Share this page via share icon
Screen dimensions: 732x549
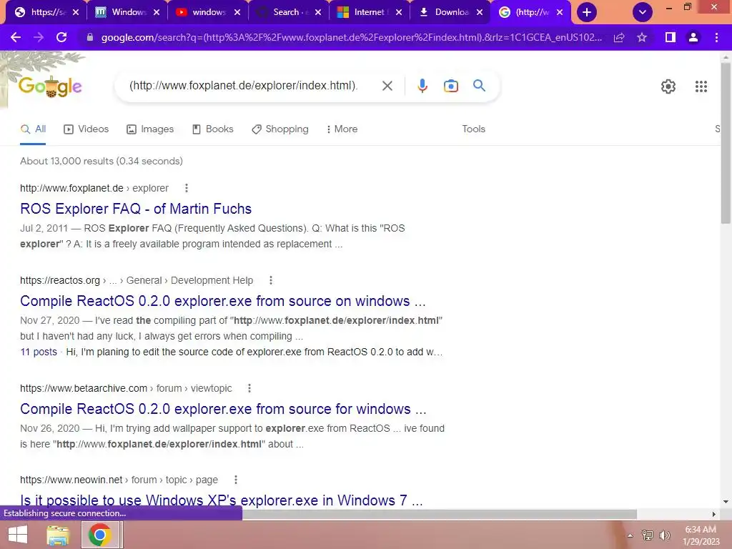[x=619, y=37]
